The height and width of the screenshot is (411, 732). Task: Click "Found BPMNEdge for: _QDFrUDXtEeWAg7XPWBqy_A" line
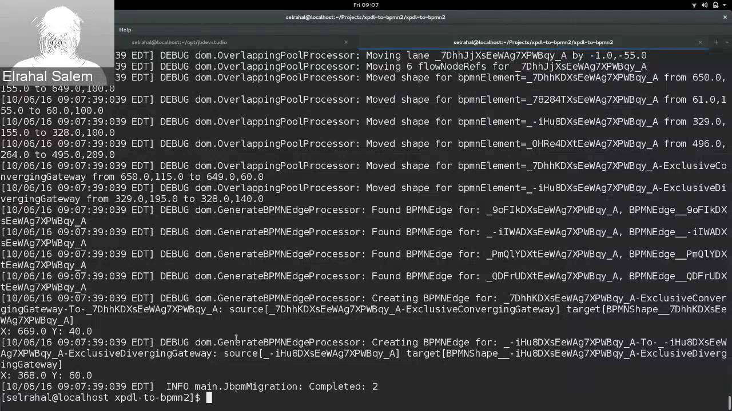[364, 281]
